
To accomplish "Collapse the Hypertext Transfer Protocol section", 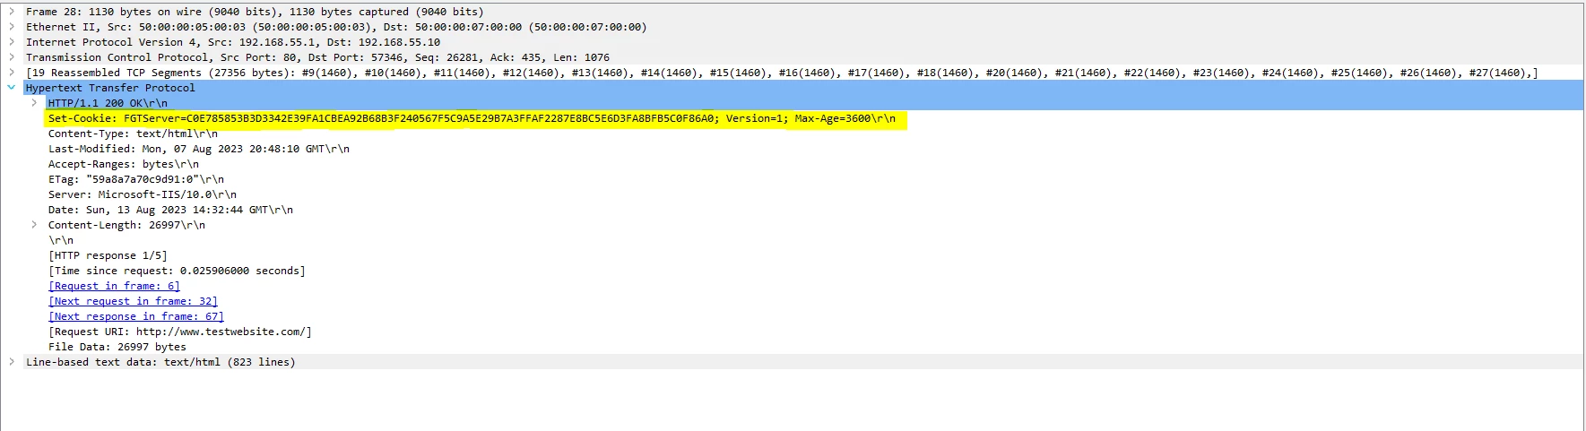I will click(x=12, y=88).
